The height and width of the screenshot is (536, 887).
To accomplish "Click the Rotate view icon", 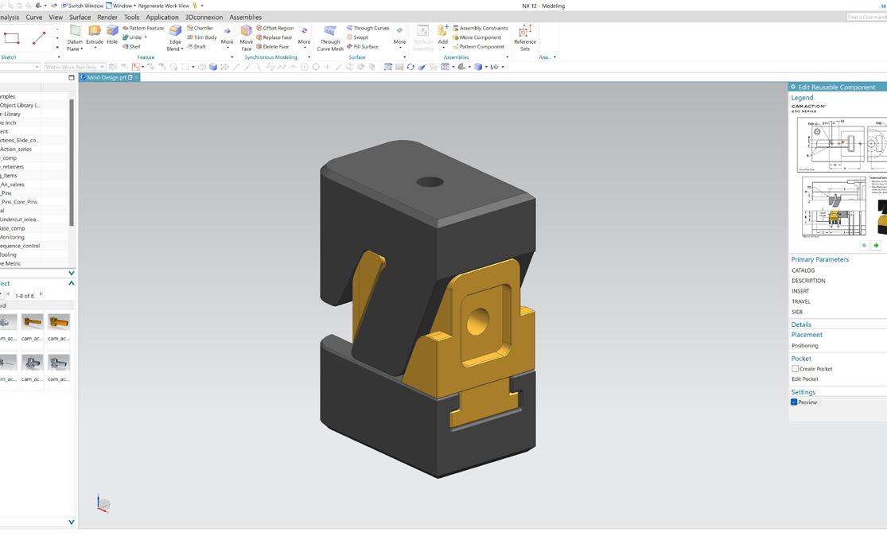I will tap(410, 67).
